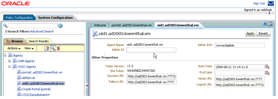This screenshot has width=278, height=99.
Task: Click the Agents node satellite icon
Action: pyautogui.click(x=10, y=55)
